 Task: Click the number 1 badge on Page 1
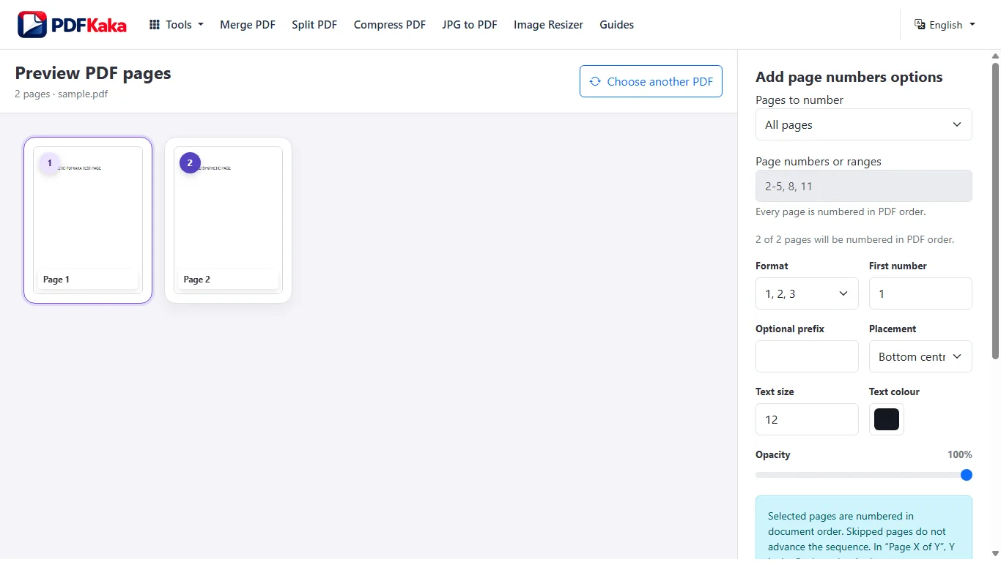coord(50,163)
